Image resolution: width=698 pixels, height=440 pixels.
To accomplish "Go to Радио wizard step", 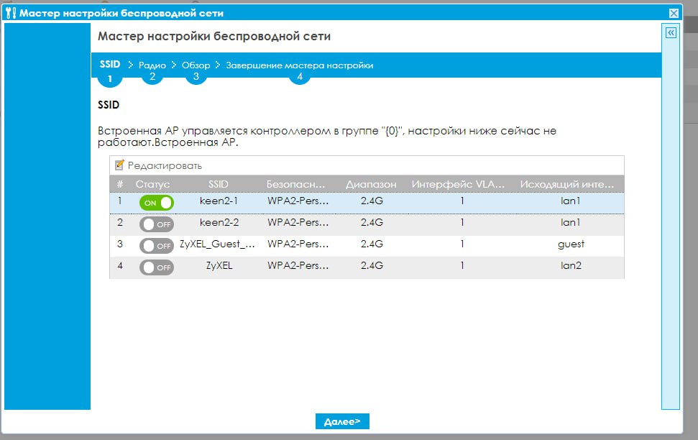I will tap(152, 65).
